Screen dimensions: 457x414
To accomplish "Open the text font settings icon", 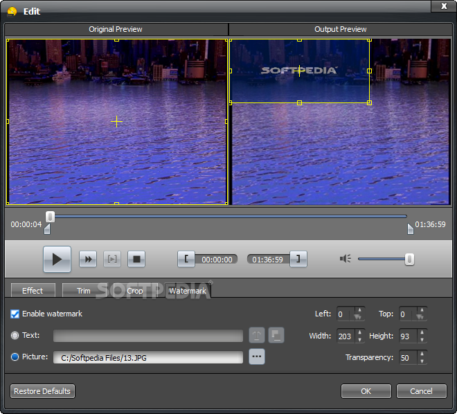I will tap(257, 335).
